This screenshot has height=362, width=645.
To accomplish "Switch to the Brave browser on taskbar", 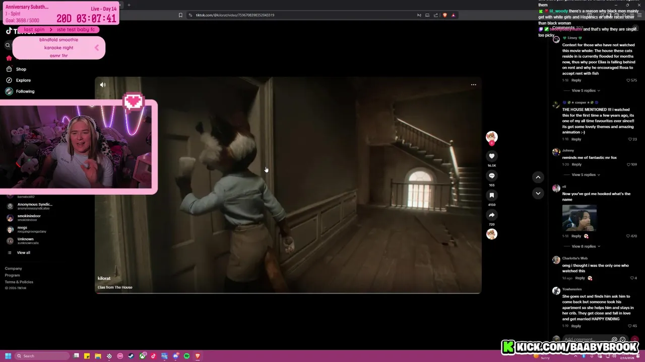I will 198,356.
